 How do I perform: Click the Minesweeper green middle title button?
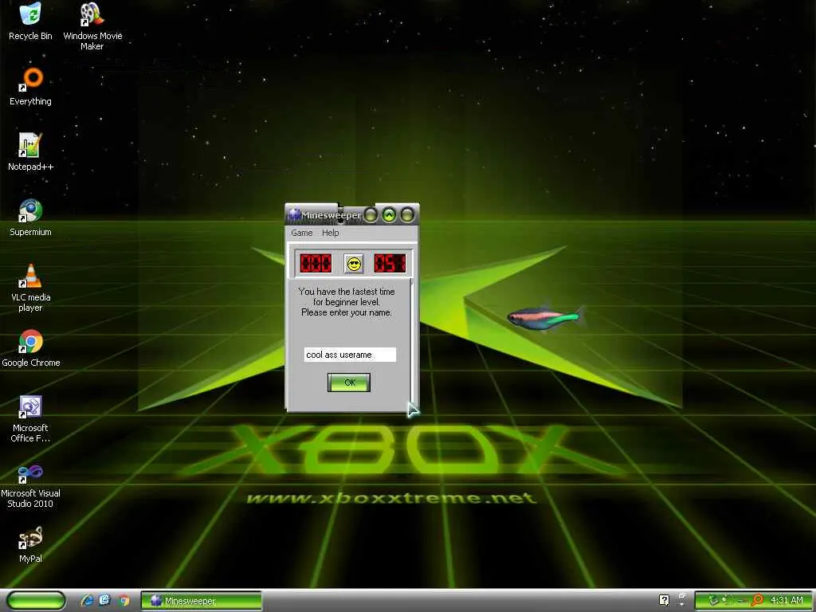pos(389,214)
